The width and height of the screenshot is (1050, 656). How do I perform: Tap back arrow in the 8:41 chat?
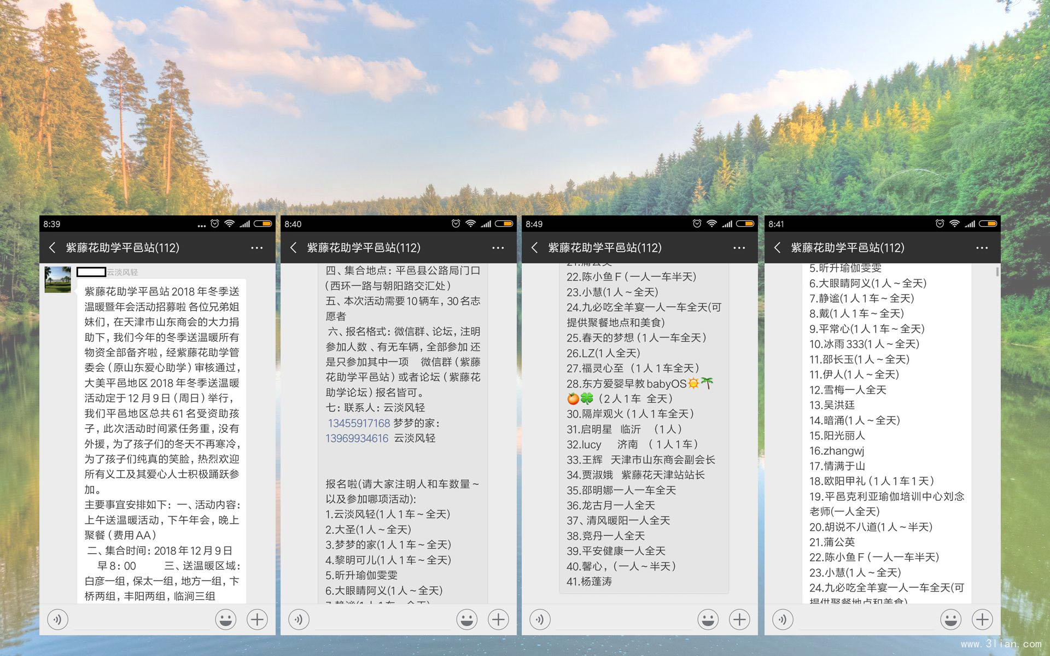click(x=778, y=248)
